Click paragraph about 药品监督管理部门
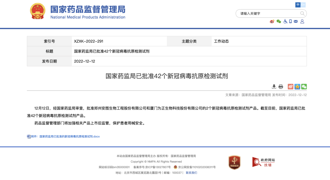 click(90, 123)
